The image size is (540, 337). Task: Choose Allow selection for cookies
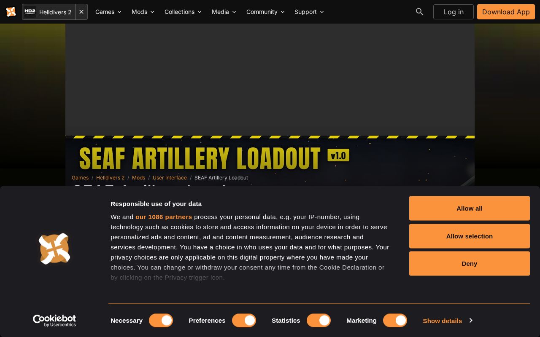470,236
